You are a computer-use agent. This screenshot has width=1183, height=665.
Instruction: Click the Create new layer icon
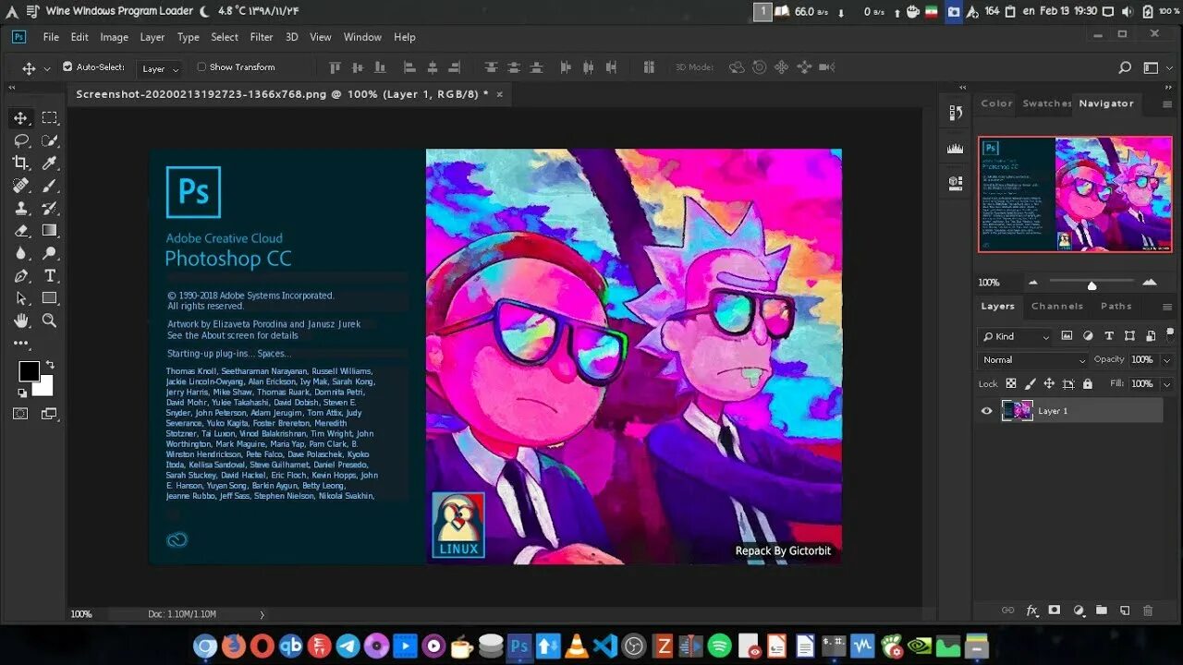[x=1125, y=611]
